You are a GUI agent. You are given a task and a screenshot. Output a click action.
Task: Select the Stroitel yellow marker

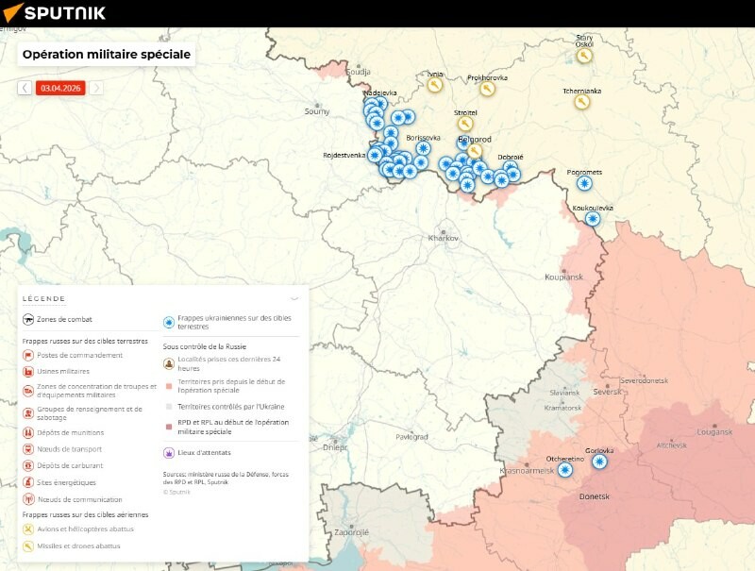click(465, 124)
